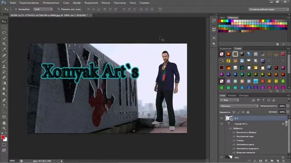The image size is (291, 163).
Task: Select the Eraser tool
Action: point(4,77)
